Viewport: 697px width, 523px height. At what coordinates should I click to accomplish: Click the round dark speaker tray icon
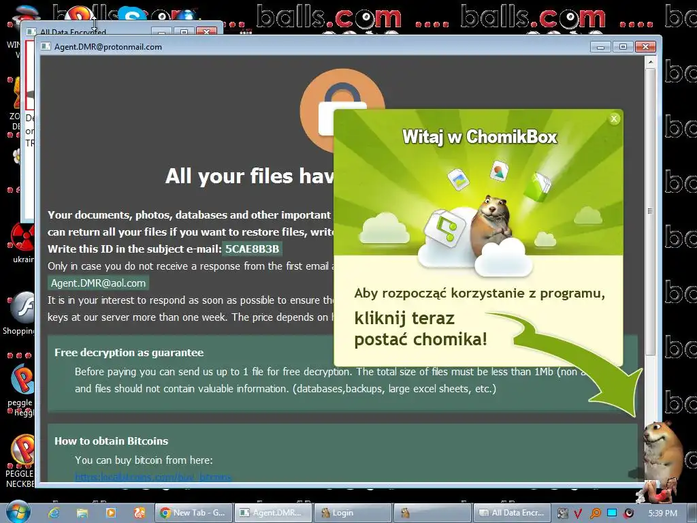coord(628,513)
